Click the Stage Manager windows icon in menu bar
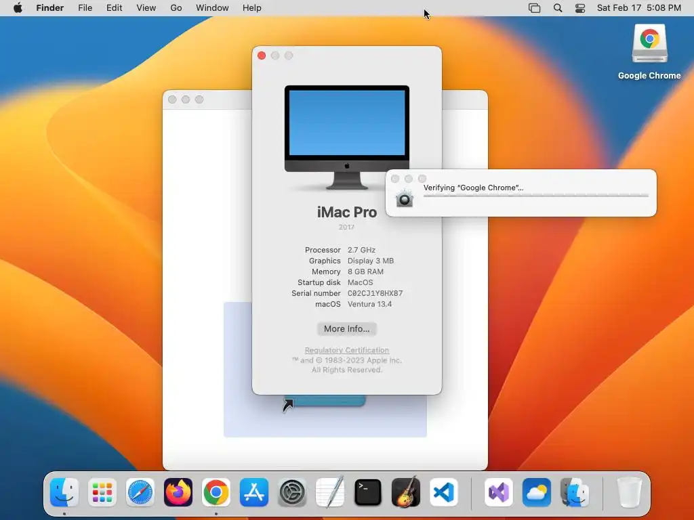This screenshot has width=694, height=520. tap(534, 8)
